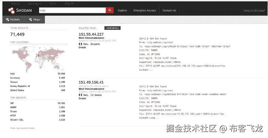Click the Bergamo city link
Screen dimensions: 268x138
[95, 44]
